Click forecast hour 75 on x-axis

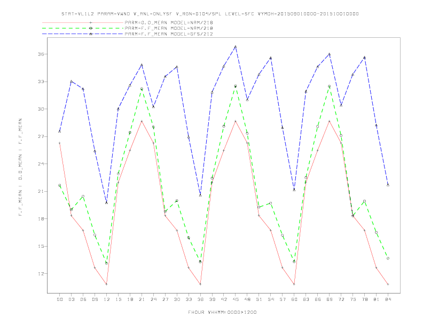(353, 299)
